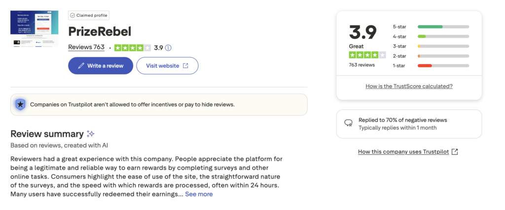The height and width of the screenshot is (210, 505).
Task: Click Typically replies within 1 month text
Action: pos(398,128)
